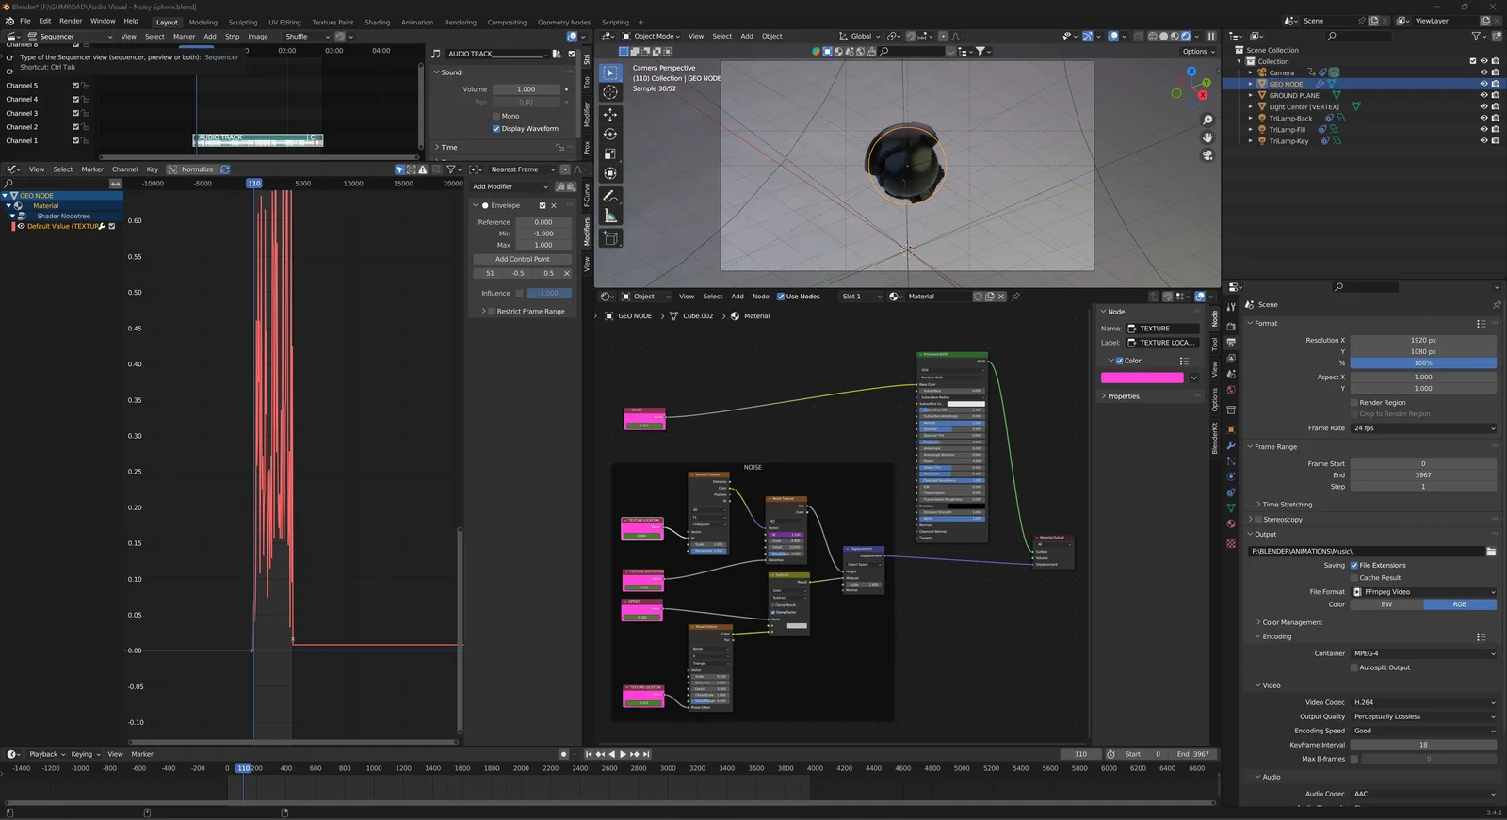Click the Add Control Point button
The width and height of the screenshot is (1507, 820).
pos(522,259)
